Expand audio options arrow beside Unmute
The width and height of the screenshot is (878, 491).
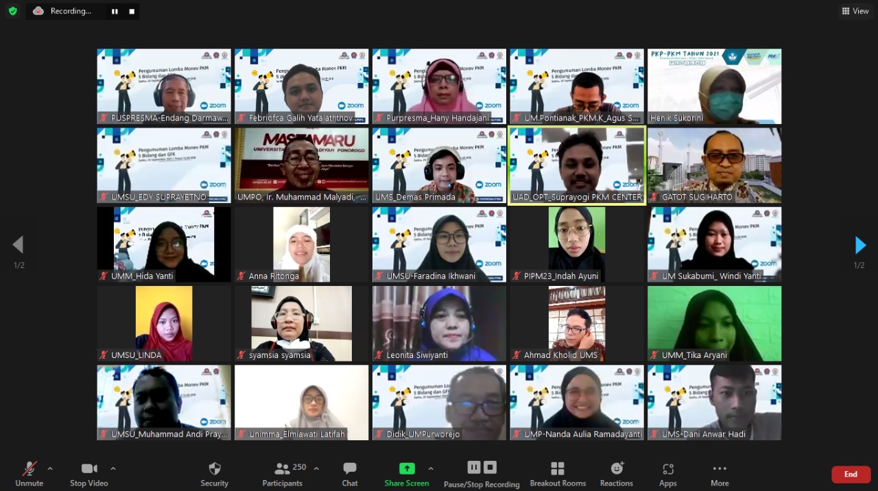50,468
